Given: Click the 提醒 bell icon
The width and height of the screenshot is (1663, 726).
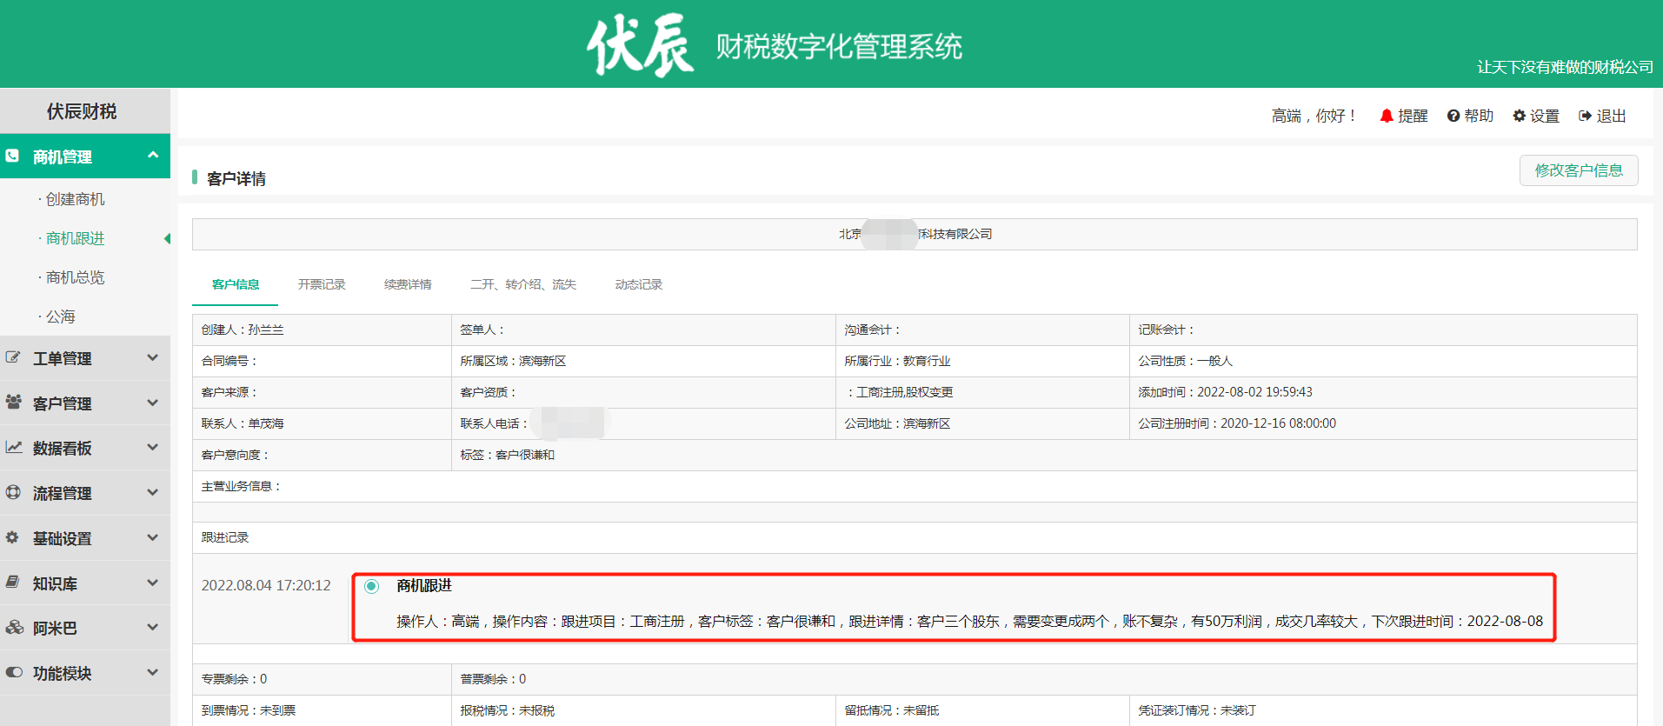Looking at the screenshot, I should 1387,116.
